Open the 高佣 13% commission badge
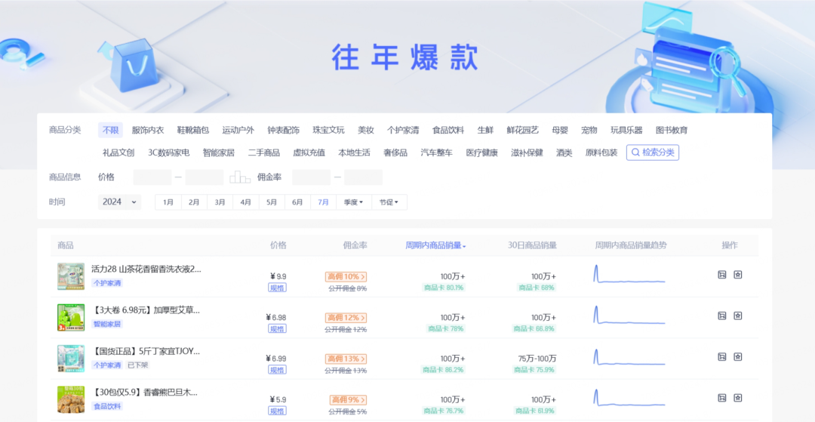This screenshot has height=422, width=815. [x=346, y=359]
